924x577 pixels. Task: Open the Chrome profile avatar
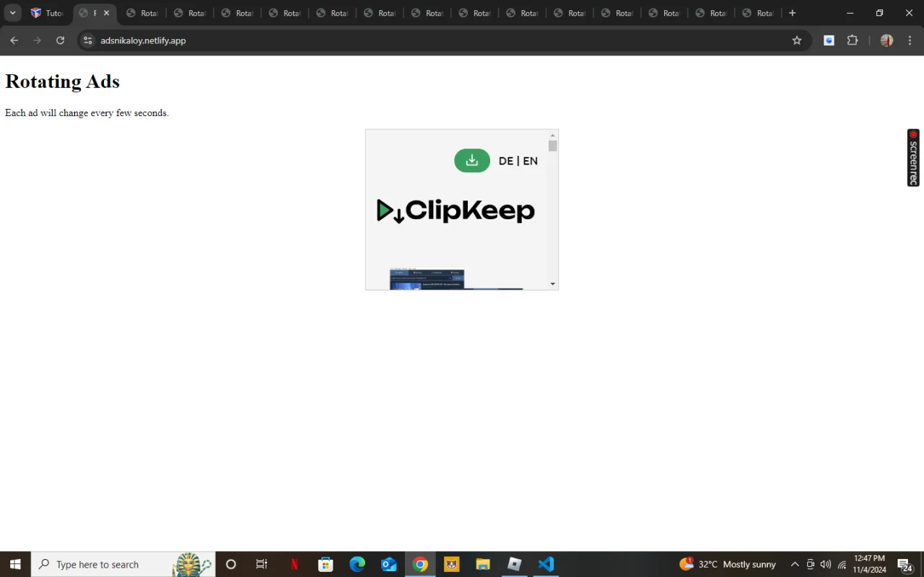pos(886,40)
